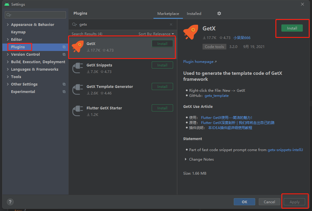Open the Flutter GetX深度剖析 article link

238,123
